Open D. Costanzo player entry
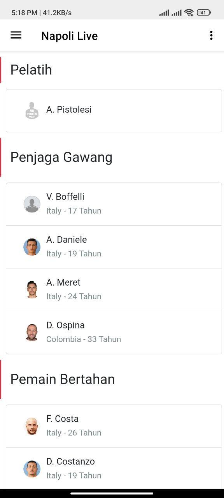The height and width of the screenshot is (498, 224). 114,468
